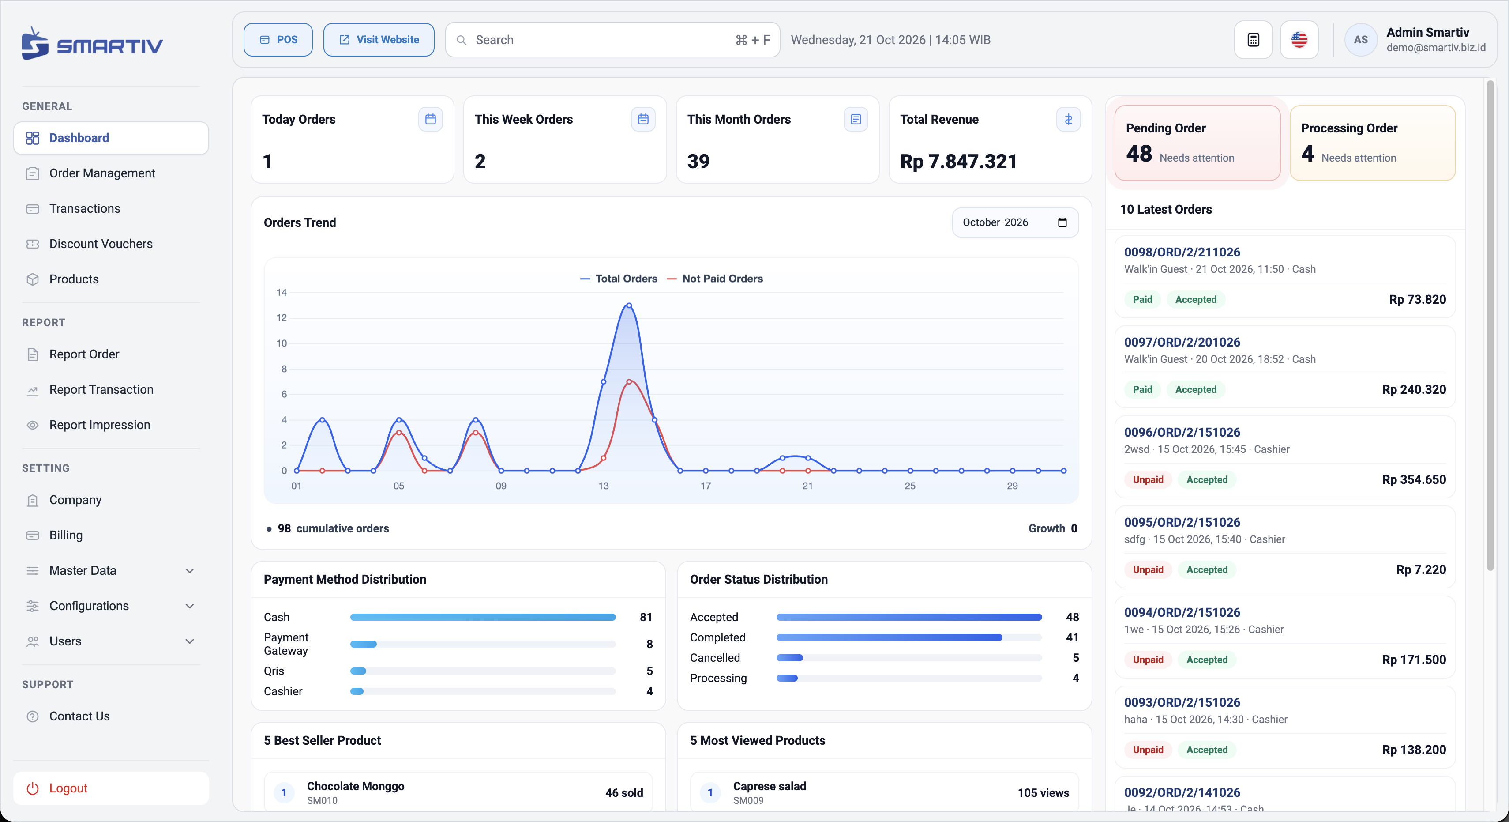Click the Caprese salad most viewed row
The width and height of the screenshot is (1509, 822).
(x=884, y=792)
